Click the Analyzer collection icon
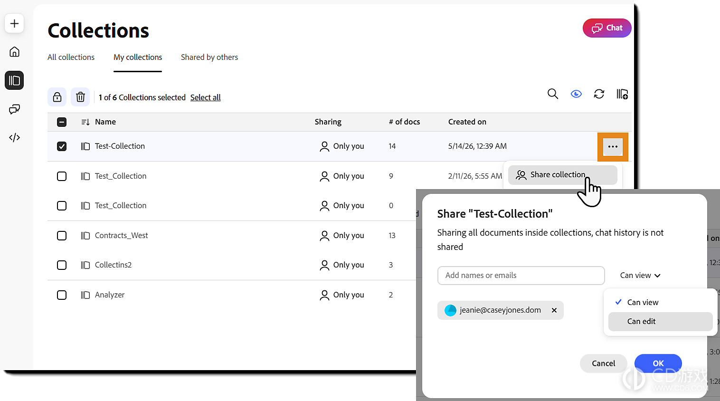The height and width of the screenshot is (401, 720). [x=85, y=295]
